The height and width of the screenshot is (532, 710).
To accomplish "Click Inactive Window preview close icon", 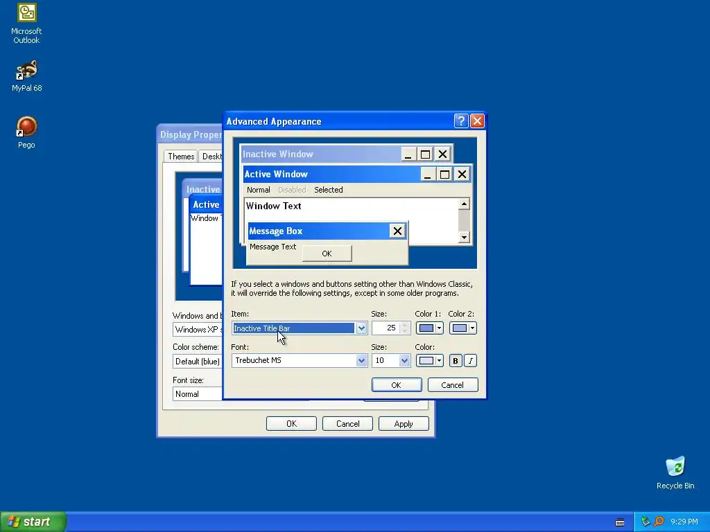I will 442,154.
